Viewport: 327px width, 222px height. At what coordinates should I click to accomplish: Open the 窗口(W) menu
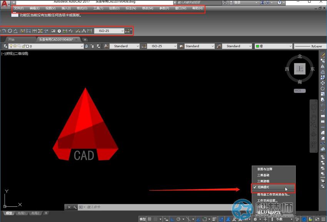point(180,8)
